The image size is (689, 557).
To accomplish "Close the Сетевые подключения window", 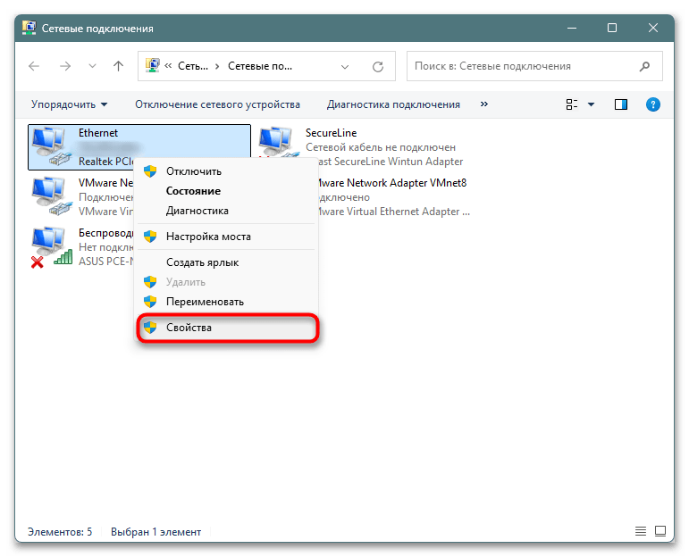I will point(653,28).
